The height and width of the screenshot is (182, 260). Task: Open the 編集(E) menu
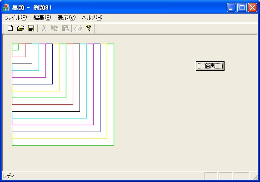point(42,18)
